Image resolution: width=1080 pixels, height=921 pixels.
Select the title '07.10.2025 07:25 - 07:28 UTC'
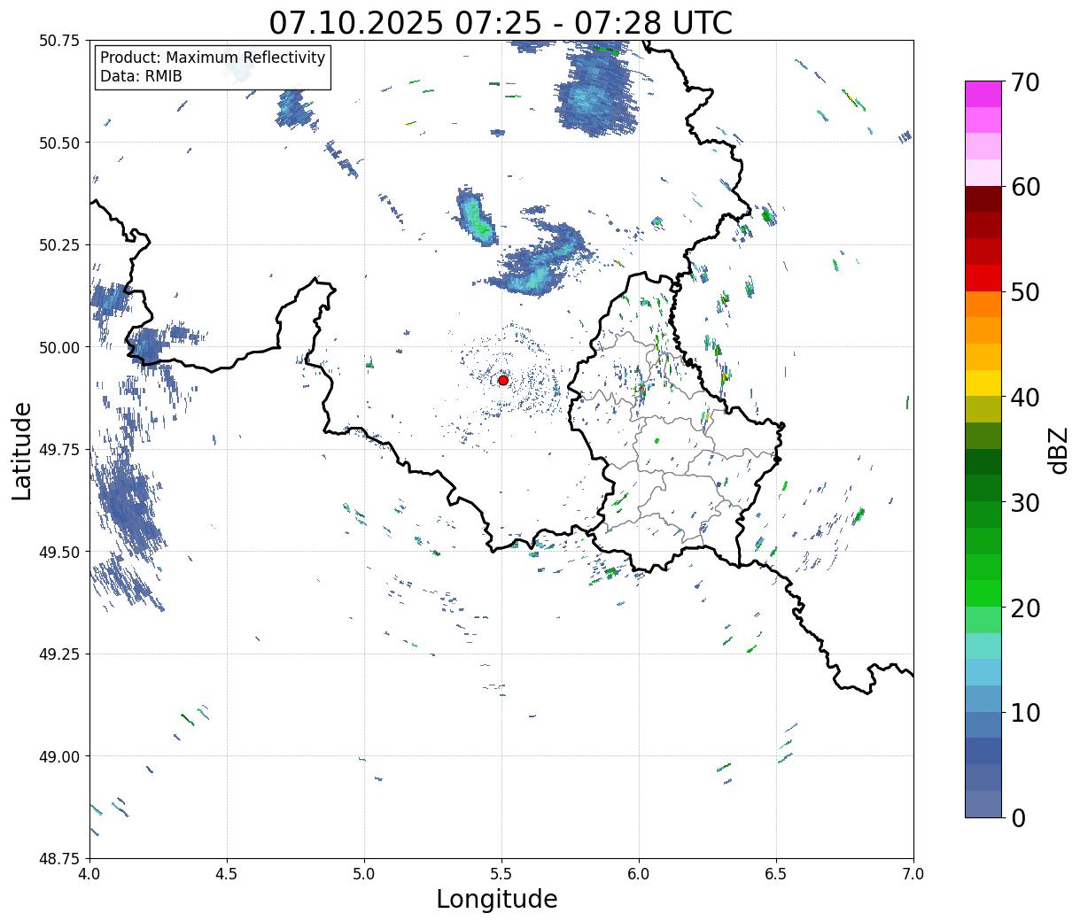tap(501, 22)
